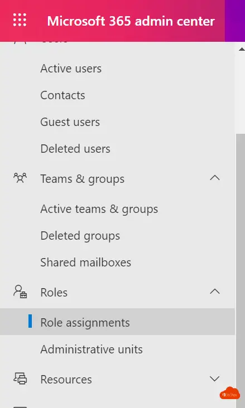Go to Guest users

pos(70,122)
